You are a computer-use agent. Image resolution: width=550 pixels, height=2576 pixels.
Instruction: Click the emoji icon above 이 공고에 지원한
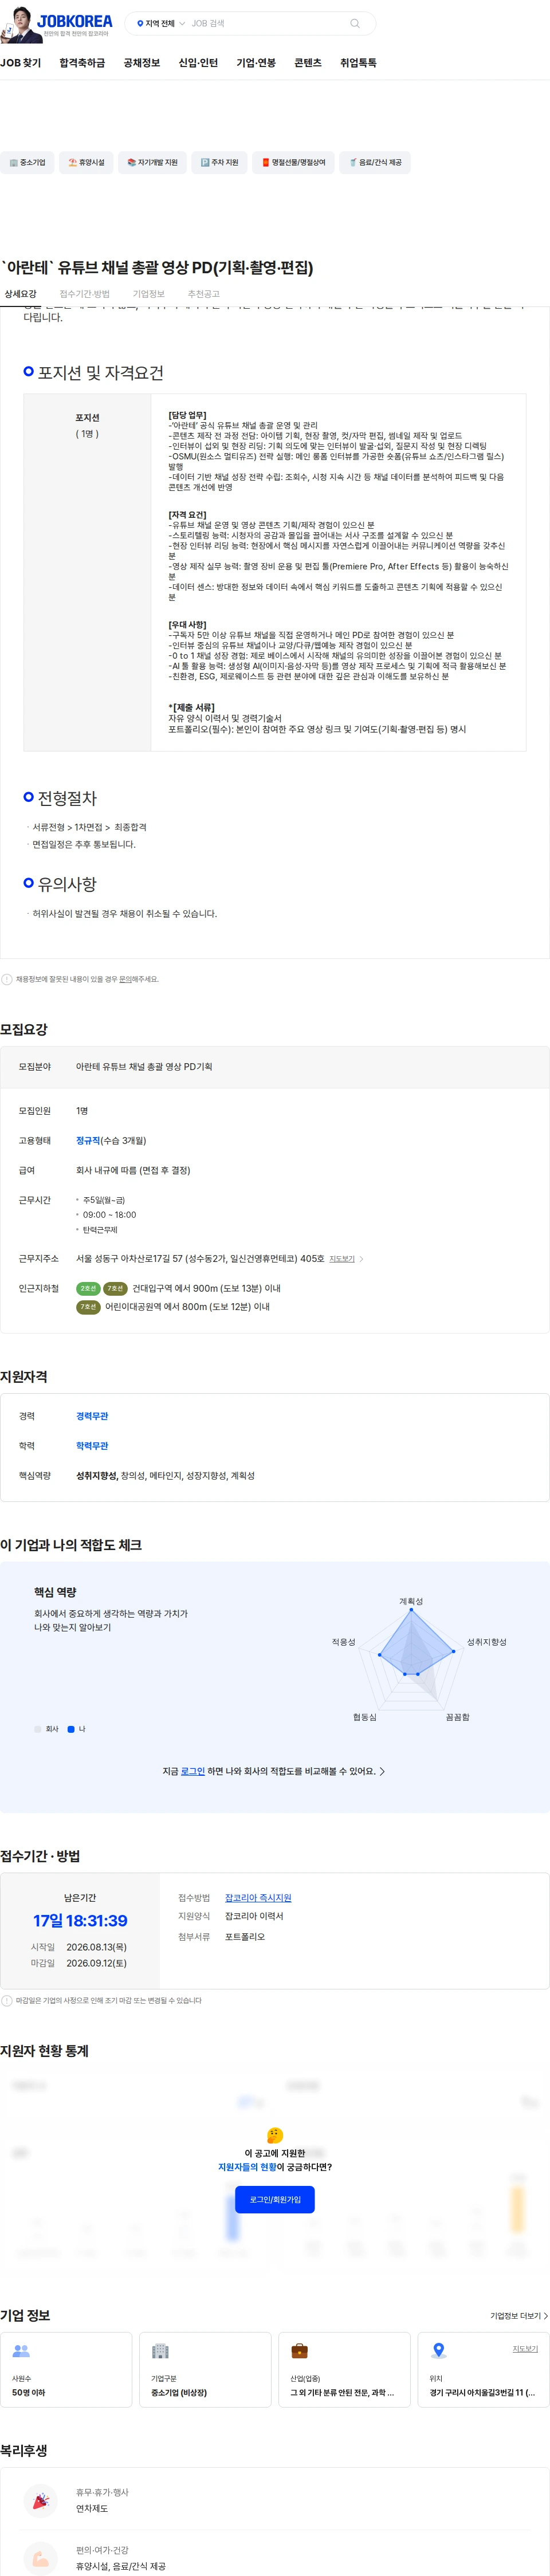tap(275, 2135)
